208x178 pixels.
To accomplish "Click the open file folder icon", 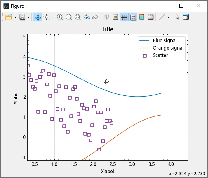I will coord(9,17).
